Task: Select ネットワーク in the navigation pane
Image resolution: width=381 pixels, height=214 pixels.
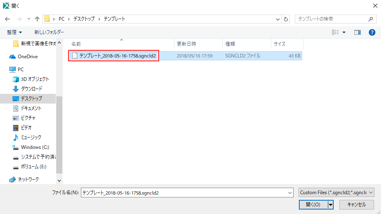Action: pos(24,180)
